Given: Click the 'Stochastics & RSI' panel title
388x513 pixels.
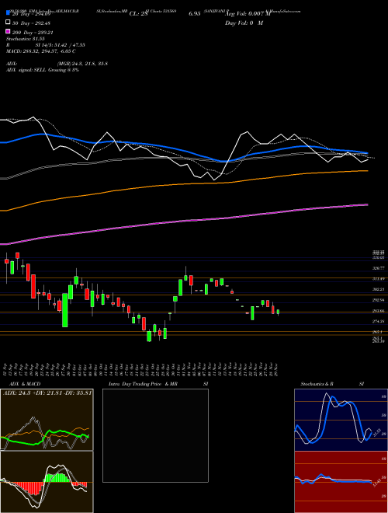Looking at the screenshot, I should pyautogui.click(x=332, y=384).
